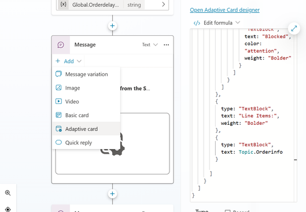Click the Message node chat bubble icon
The height and width of the screenshot is (212, 306).
click(x=61, y=45)
